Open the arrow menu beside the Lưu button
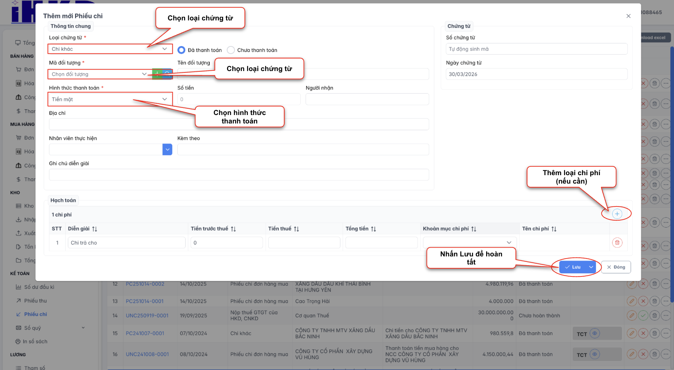This screenshot has width=674, height=370. (591, 267)
